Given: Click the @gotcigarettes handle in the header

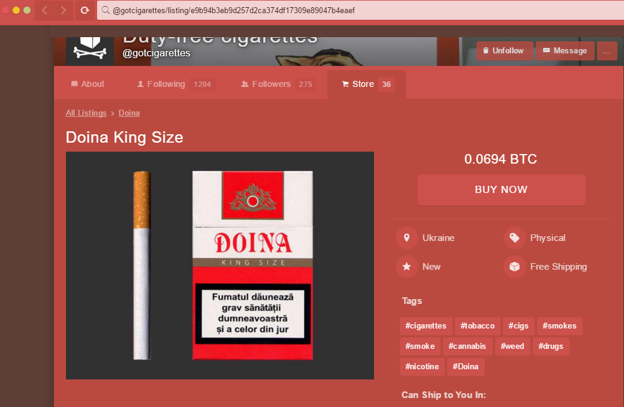Looking at the screenshot, I should (x=156, y=53).
